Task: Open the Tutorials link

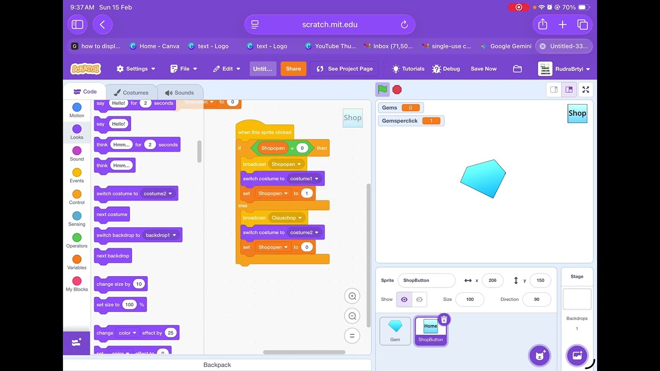Action: [408, 69]
